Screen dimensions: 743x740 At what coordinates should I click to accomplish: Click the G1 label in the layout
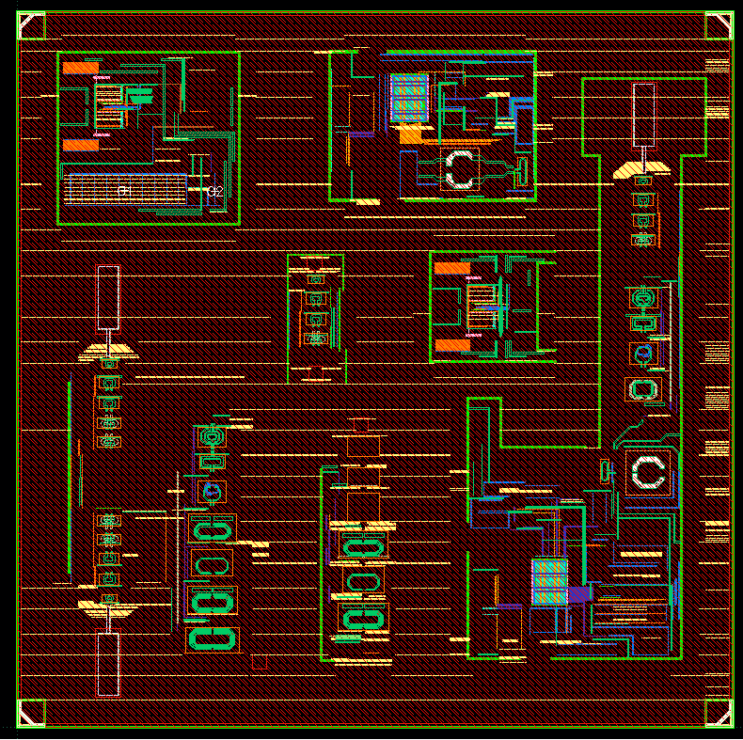[123, 191]
